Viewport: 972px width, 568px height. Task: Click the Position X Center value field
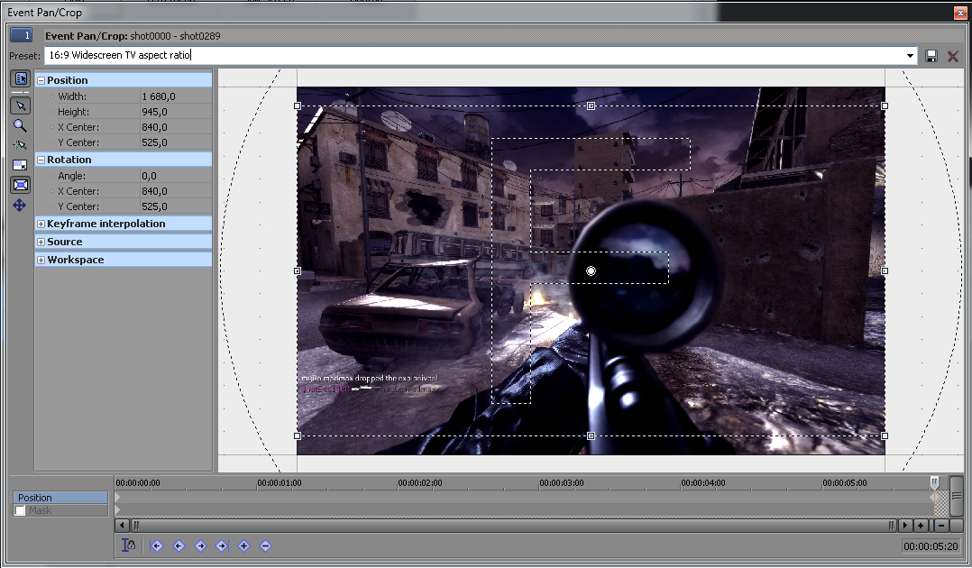pyautogui.click(x=176, y=127)
